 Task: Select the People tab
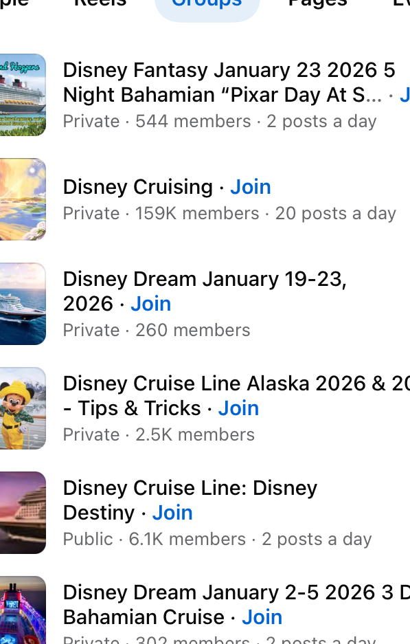click(14, 4)
